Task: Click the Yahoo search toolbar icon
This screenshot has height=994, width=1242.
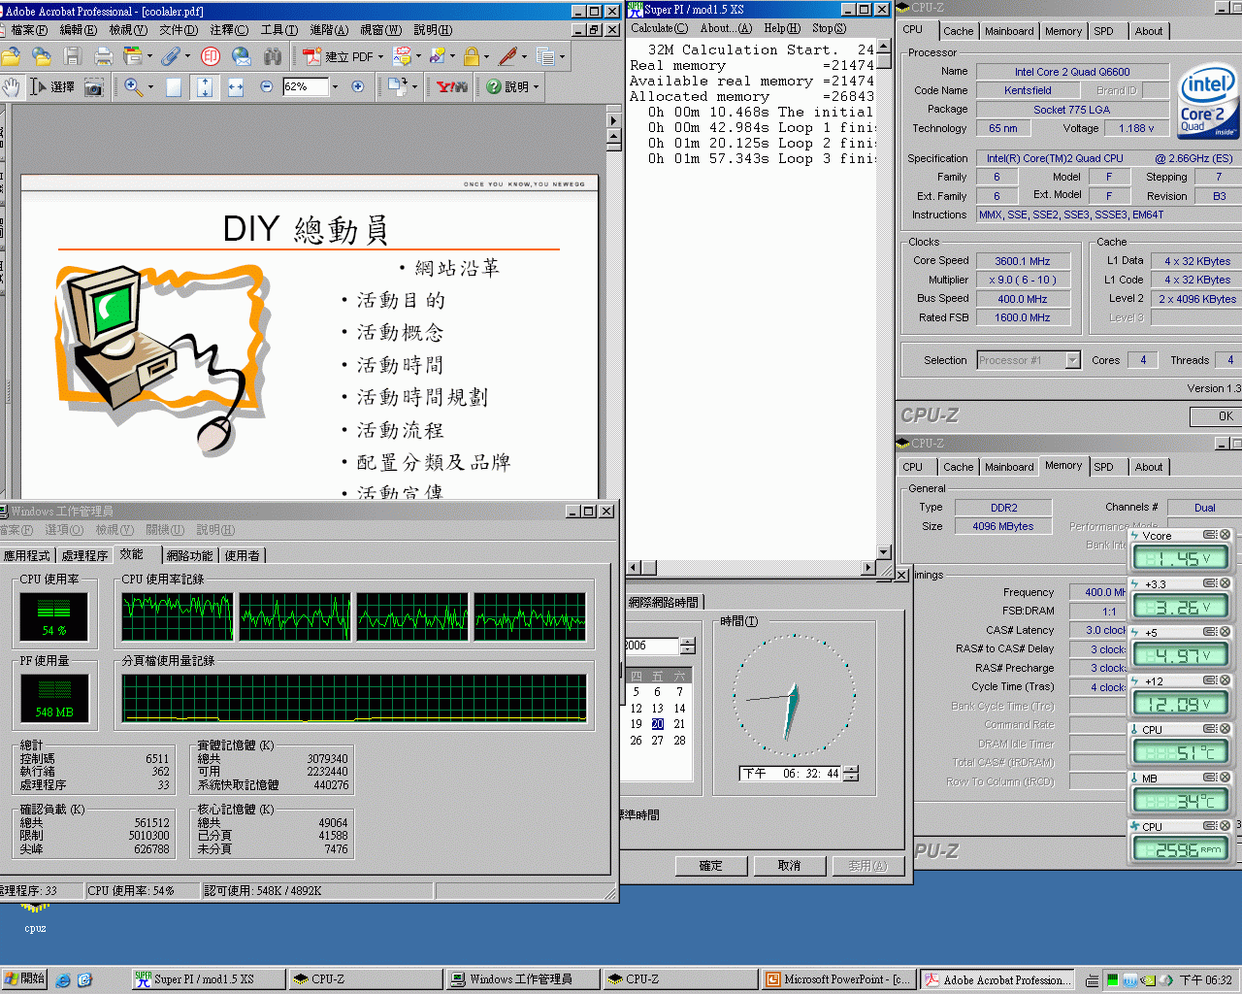Action: point(452,86)
